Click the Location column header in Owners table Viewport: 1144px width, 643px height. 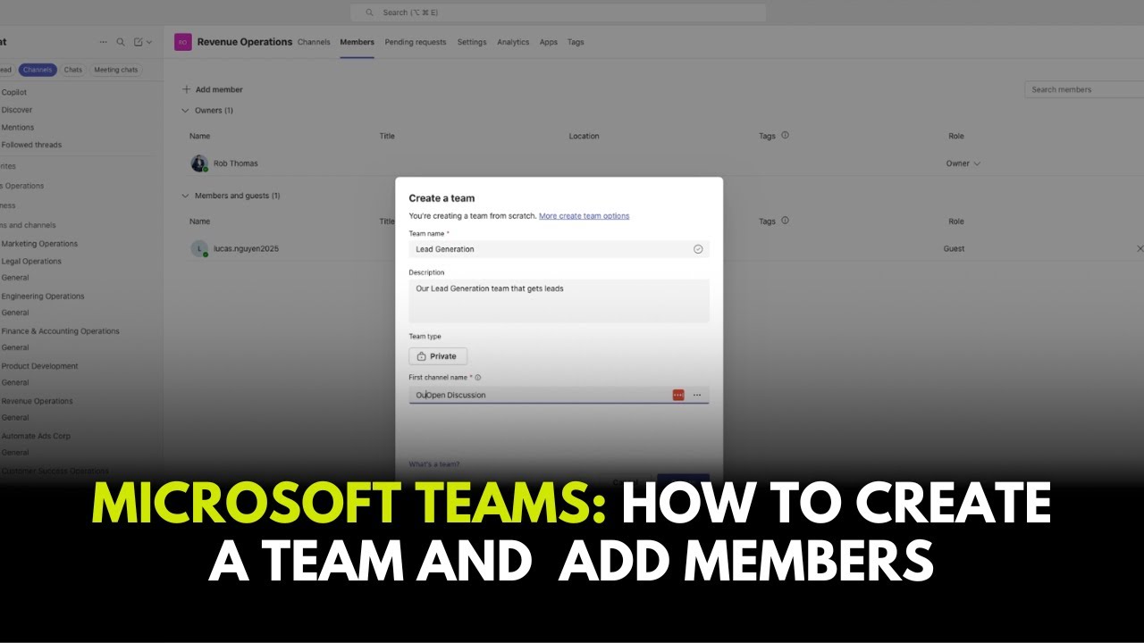pyautogui.click(x=584, y=136)
